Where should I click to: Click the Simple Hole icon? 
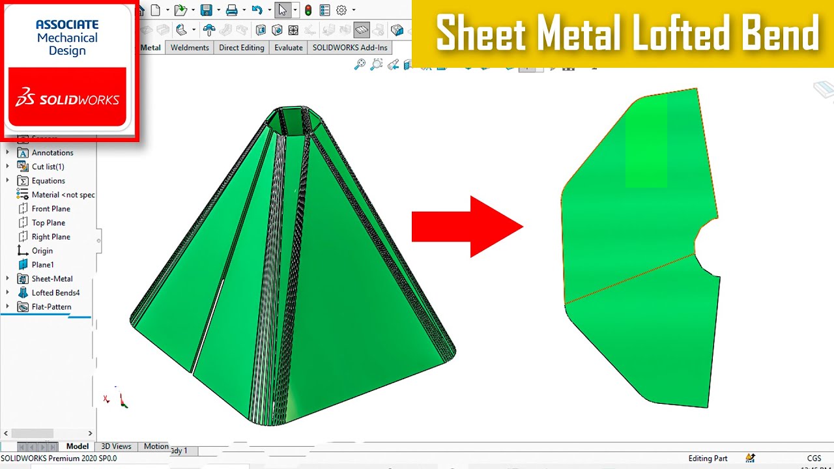[277, 29]
